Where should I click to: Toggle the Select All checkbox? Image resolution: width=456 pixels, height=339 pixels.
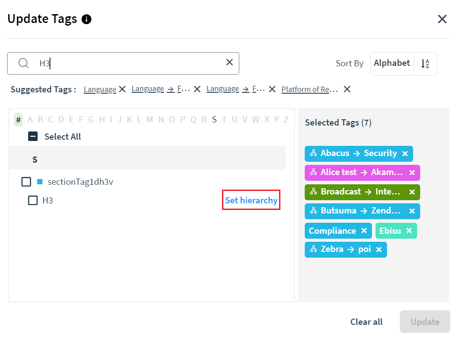[x=33, y=136]
